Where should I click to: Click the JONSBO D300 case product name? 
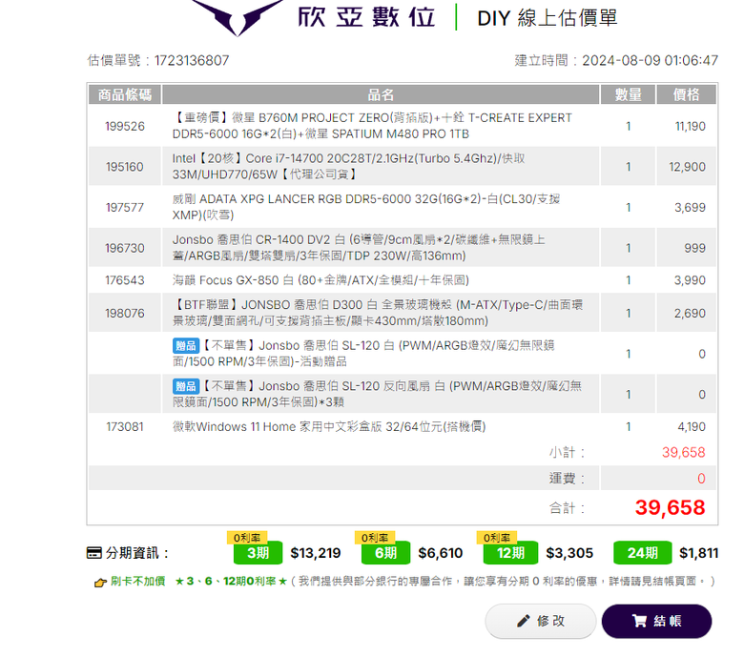pyautogui.click(x=378, y=314)
